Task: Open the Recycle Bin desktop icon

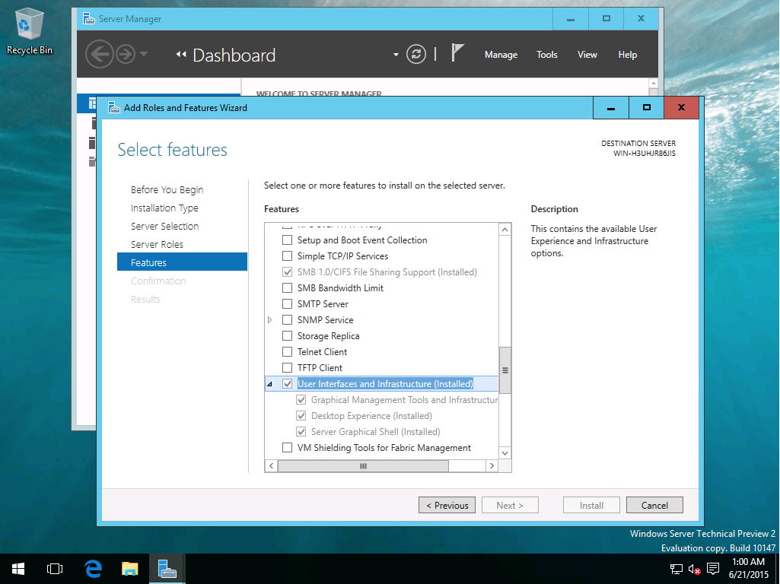Action: 30,32
